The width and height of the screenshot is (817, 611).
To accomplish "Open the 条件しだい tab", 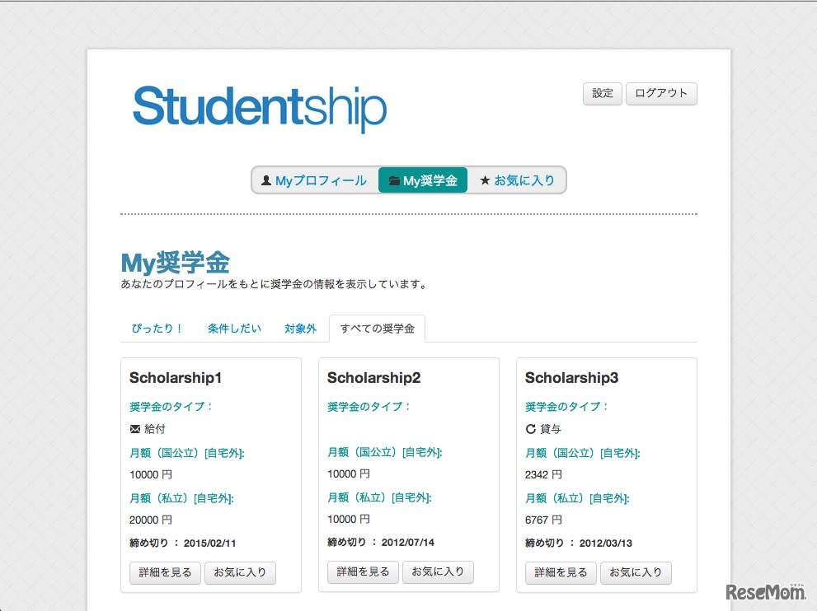I will pos(233,328).
